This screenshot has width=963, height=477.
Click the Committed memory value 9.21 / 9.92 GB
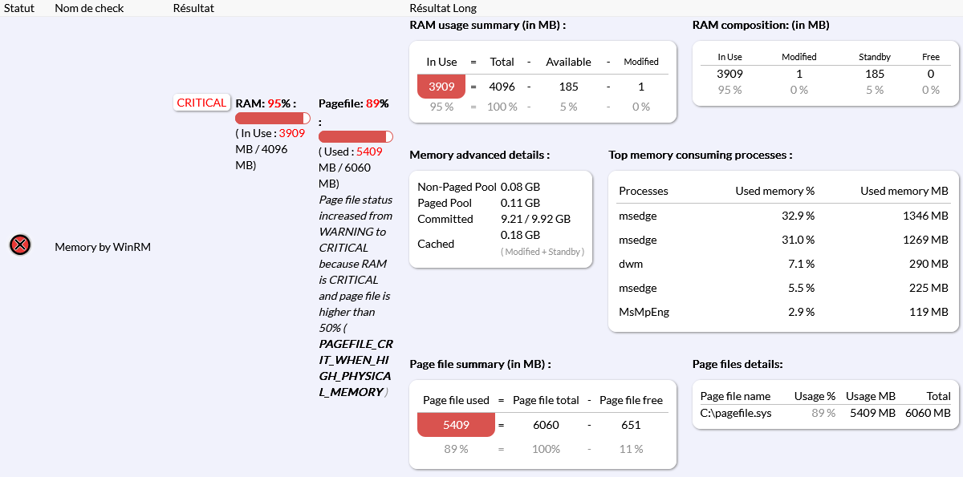coord(535,219)
